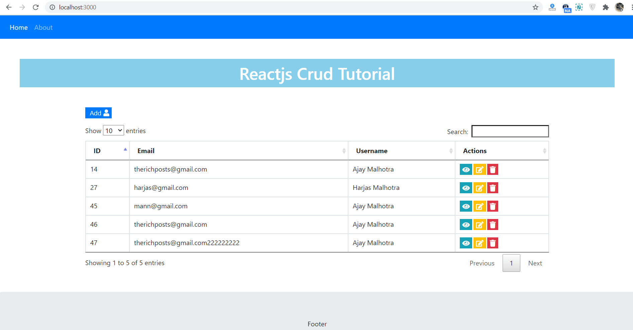633x330 pixels.
Task: Navigate to the About page
Action: (x=43, y=27)
